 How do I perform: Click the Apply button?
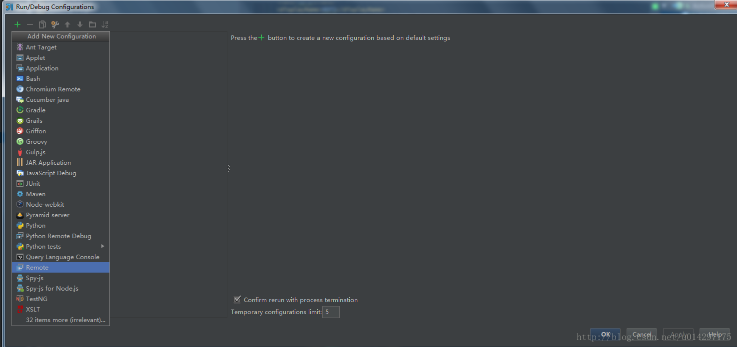click(x=678, y=335)
